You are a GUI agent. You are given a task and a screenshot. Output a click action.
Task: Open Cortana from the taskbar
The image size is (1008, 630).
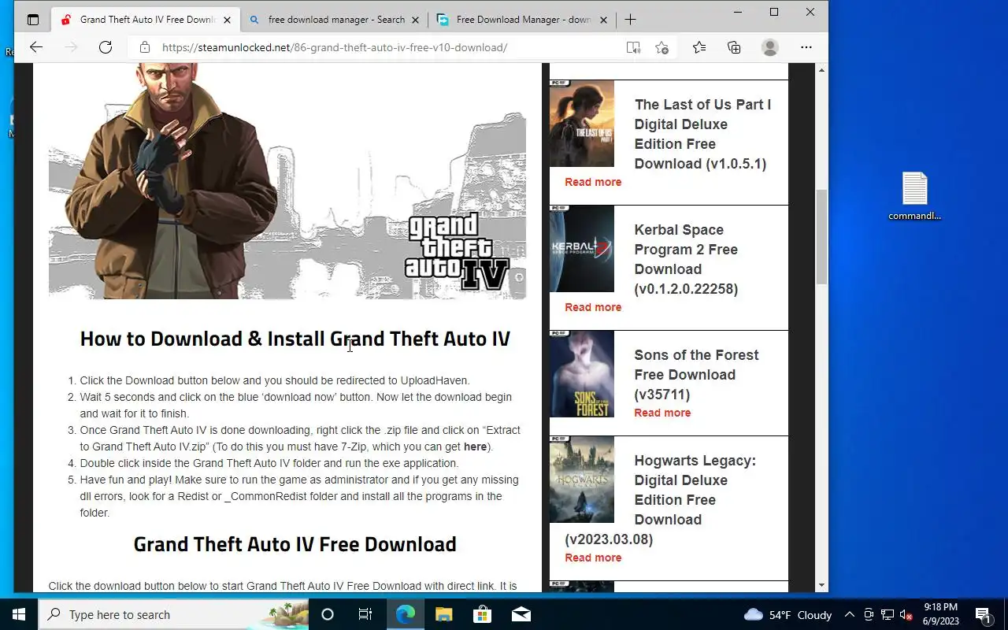(328, 614)
